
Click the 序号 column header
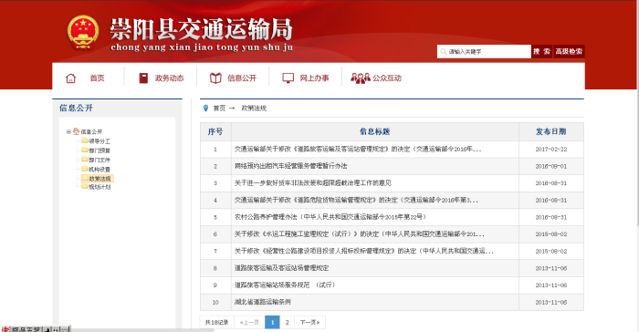(x=215, y=131)
